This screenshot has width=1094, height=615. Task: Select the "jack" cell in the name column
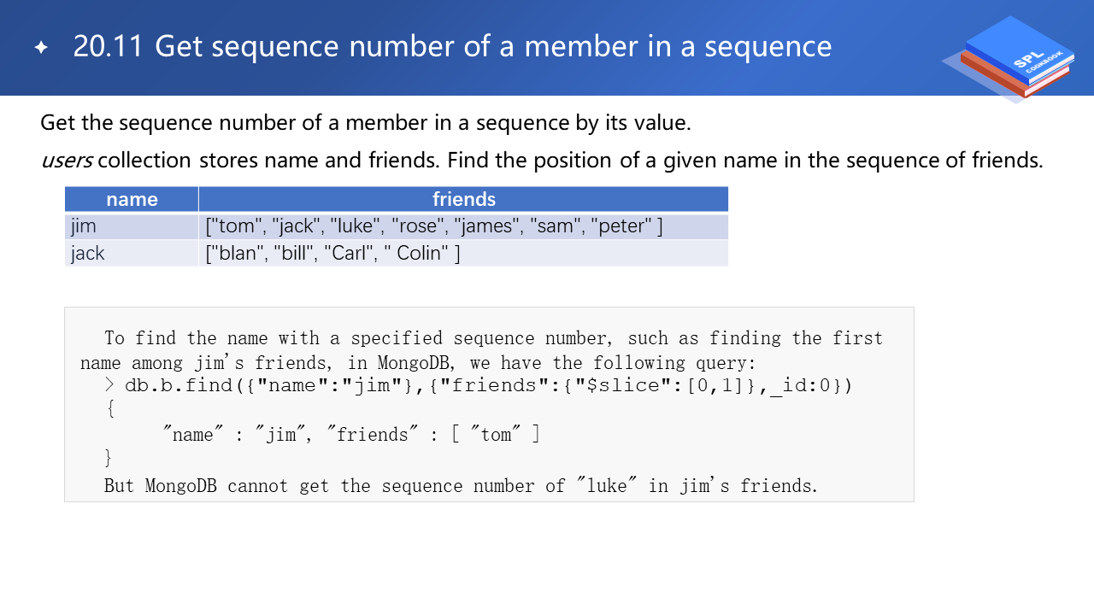(88, 254)
